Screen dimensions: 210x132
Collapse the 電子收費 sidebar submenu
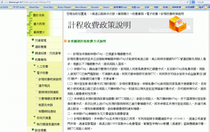42,73
